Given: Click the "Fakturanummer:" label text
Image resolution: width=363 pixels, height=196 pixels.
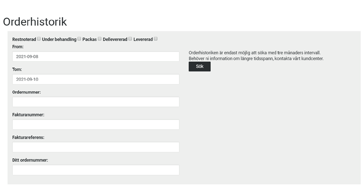Looking at the screenshot, I should tap(28, 115).
